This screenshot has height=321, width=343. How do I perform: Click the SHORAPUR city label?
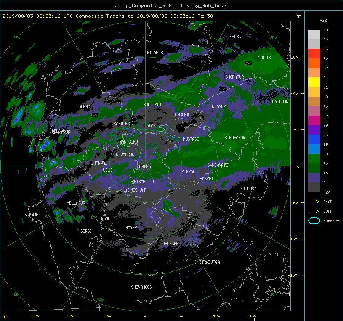(234, 77)
